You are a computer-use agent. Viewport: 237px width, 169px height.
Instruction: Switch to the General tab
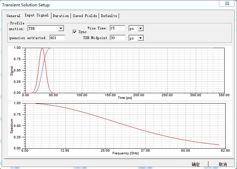(13, 16)
